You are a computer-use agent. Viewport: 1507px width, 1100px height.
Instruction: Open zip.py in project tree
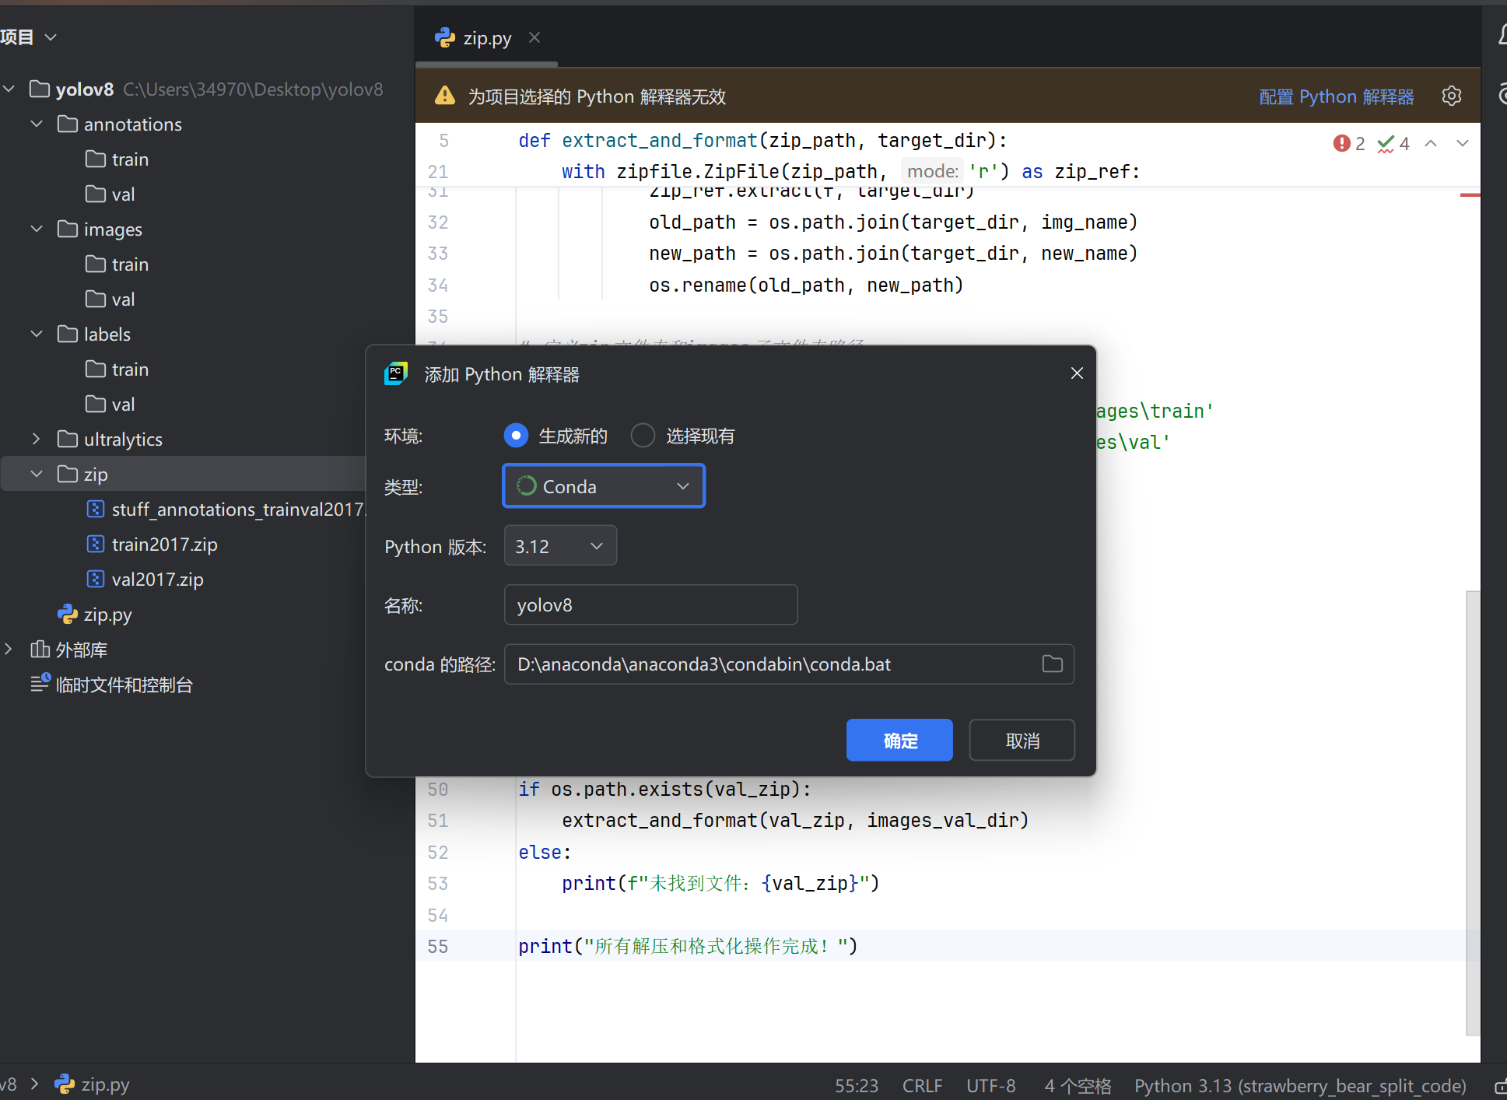(x=107, y=614)
